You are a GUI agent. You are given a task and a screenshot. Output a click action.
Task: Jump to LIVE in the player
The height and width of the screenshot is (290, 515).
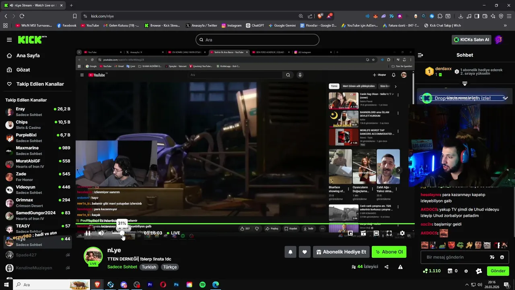click(173, 233)
